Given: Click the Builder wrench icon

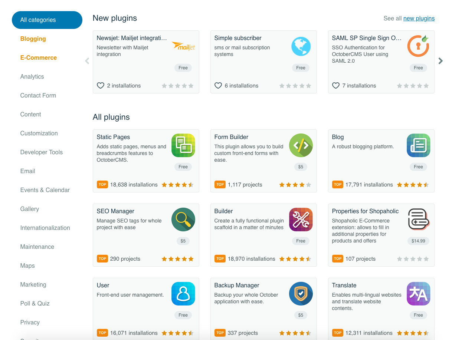Looking at the screenshot, I should click(301, 219).
